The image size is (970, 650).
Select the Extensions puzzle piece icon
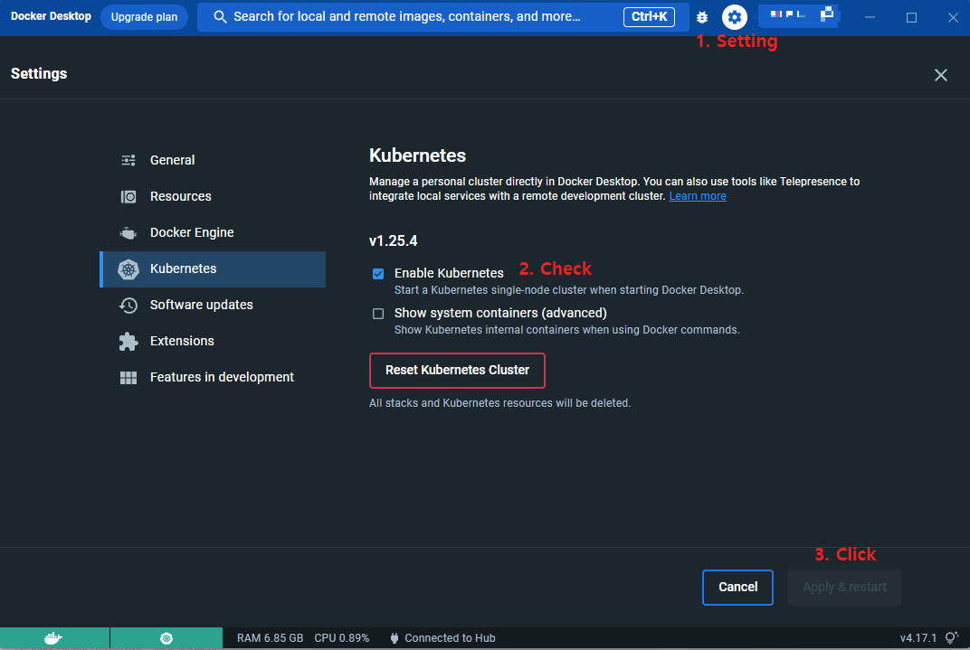click(128, 341)
